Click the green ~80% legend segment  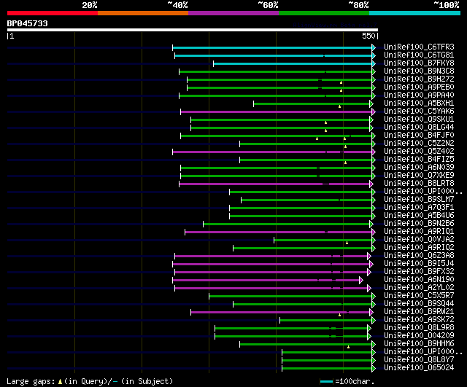pos(324,13)
